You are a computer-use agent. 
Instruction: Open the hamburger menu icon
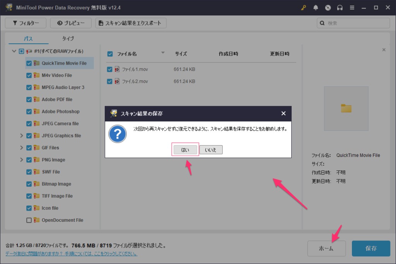pos(352,8)
